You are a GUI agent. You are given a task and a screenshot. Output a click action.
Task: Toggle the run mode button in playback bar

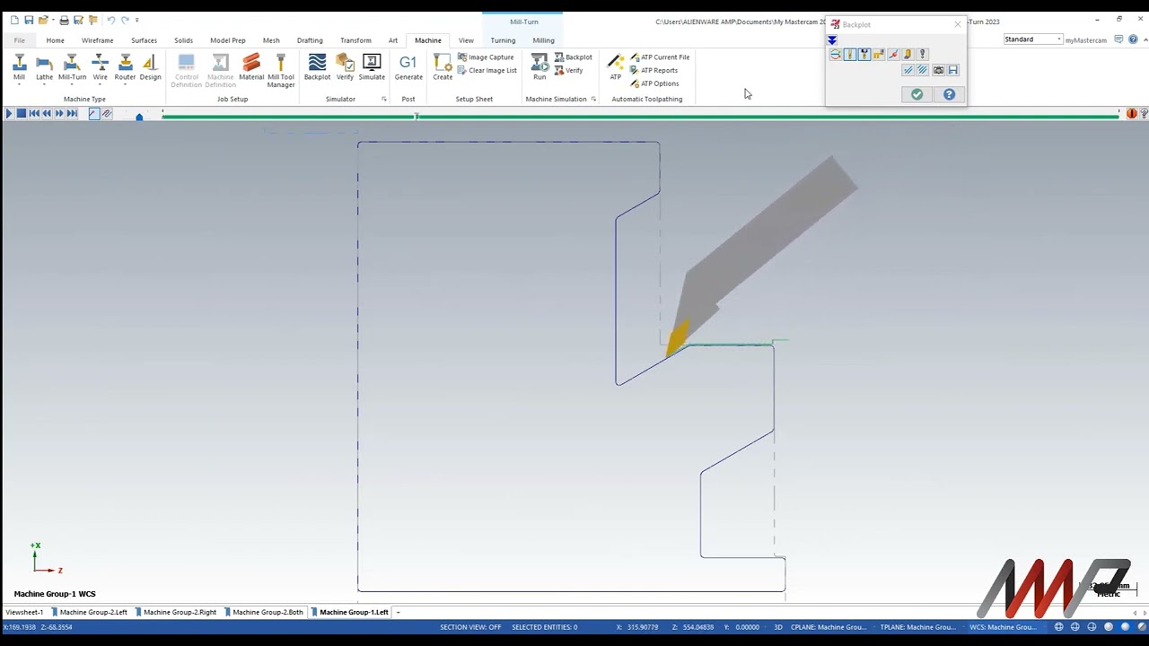click(x=107, y=114)
